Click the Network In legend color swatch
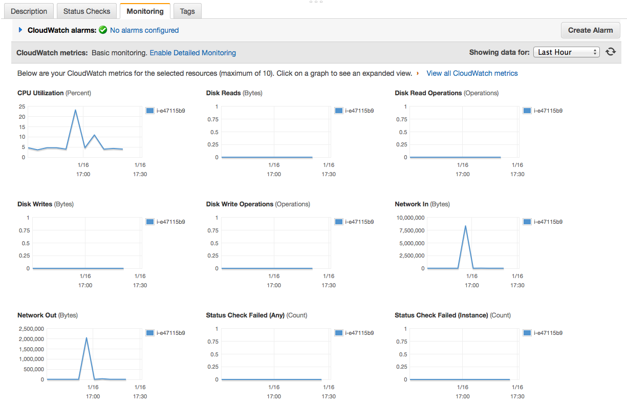The height and width of the screenshot is (404, 627). click(x=527, y=222)
